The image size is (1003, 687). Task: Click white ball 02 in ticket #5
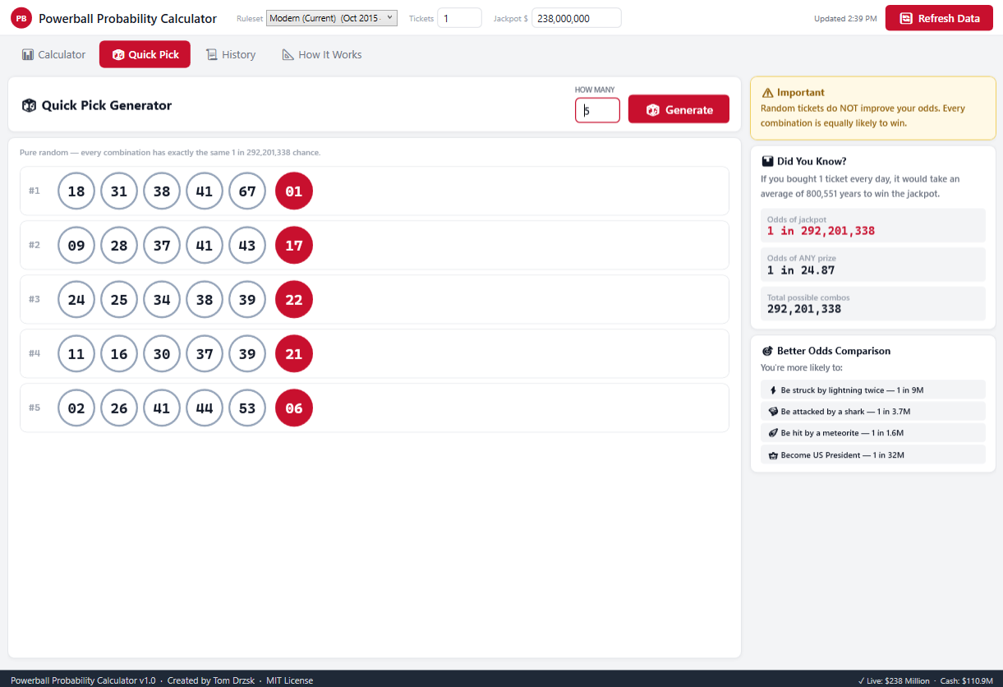76,408
